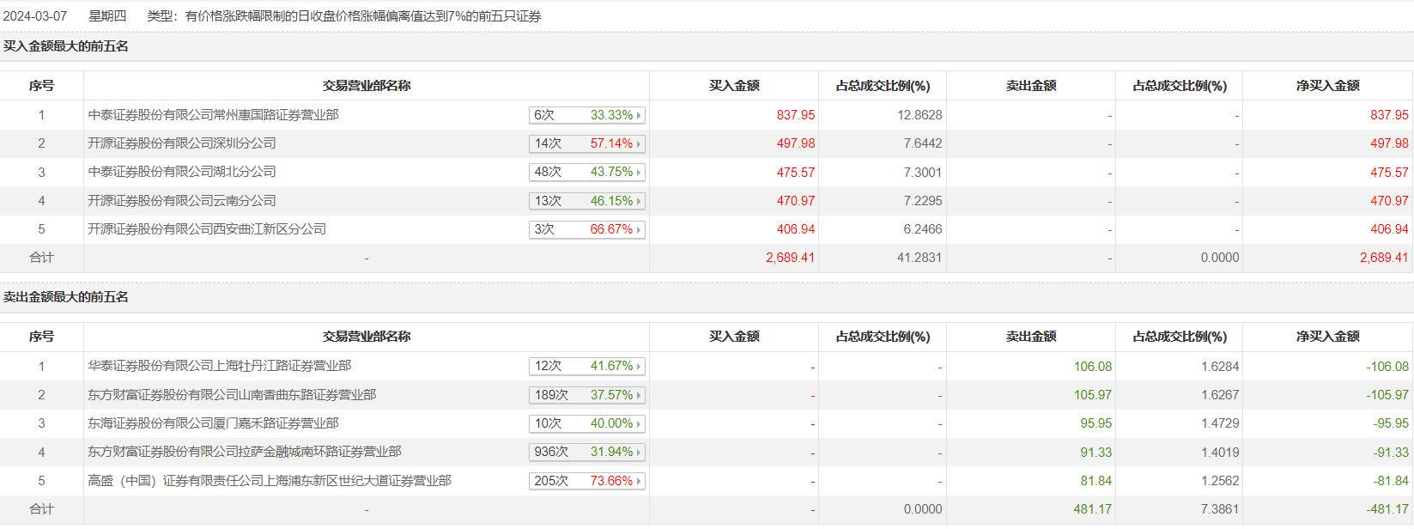Expand 48次 43.75% box for 中泰证券湖北分公司
The width and height of the screenshot is (1414, 529).
point(586,172)
